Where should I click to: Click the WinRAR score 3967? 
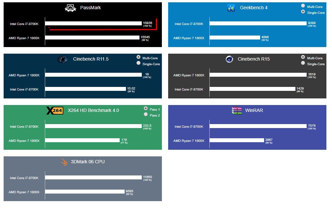(x=269, y=140)
